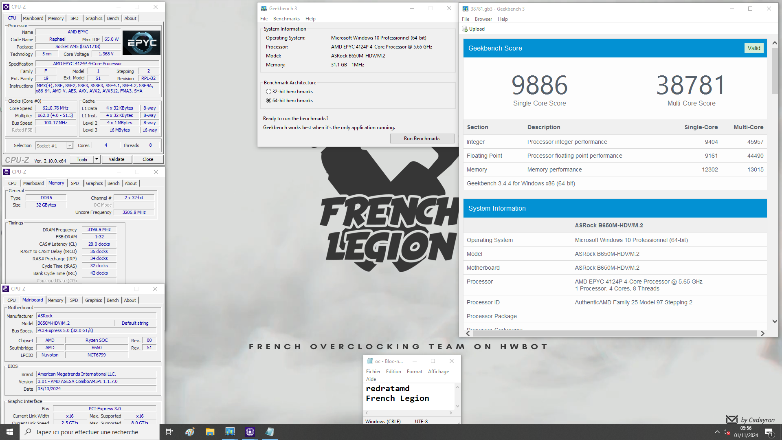This screenshot has width=782, height=440.
Task: Open the notification center icon
Action: pyautogui.click(x=769, y=432)
